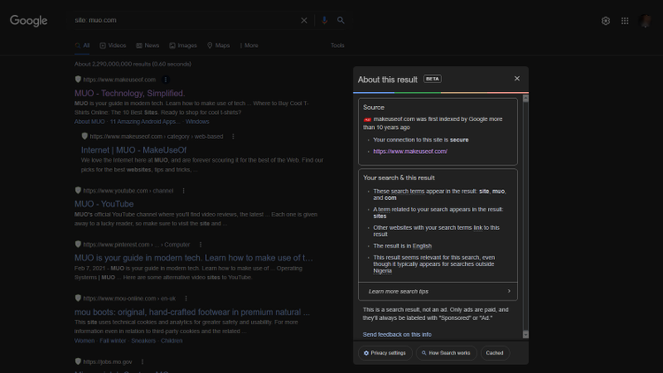Screen dimensions: 663x373
Task: Open How Search works button
Action: click(x=446, y=353)
